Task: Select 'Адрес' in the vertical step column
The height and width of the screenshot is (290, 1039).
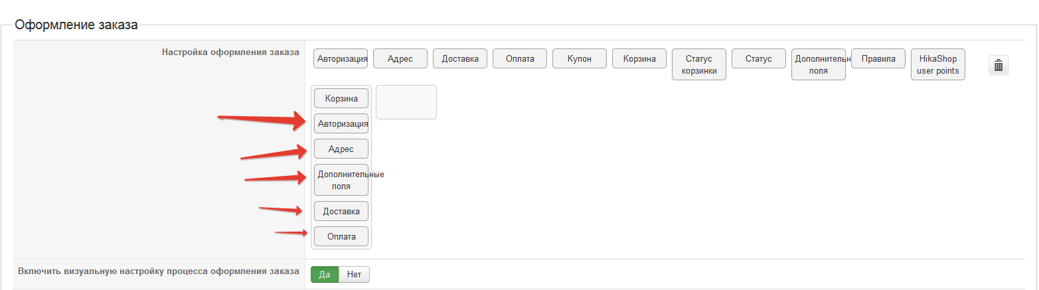Action: click(341, 149)
